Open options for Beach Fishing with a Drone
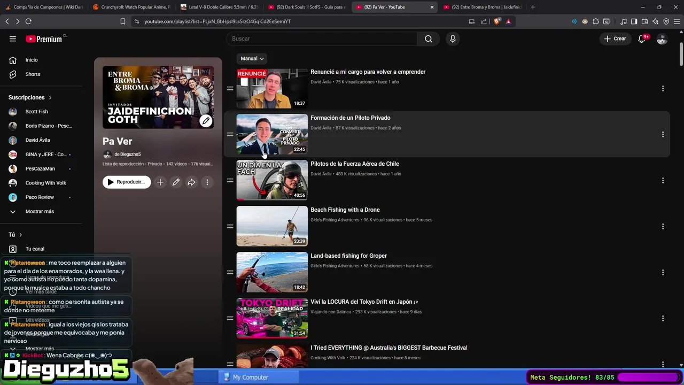This screenshot has width=684, height=385. pos(663,227)
